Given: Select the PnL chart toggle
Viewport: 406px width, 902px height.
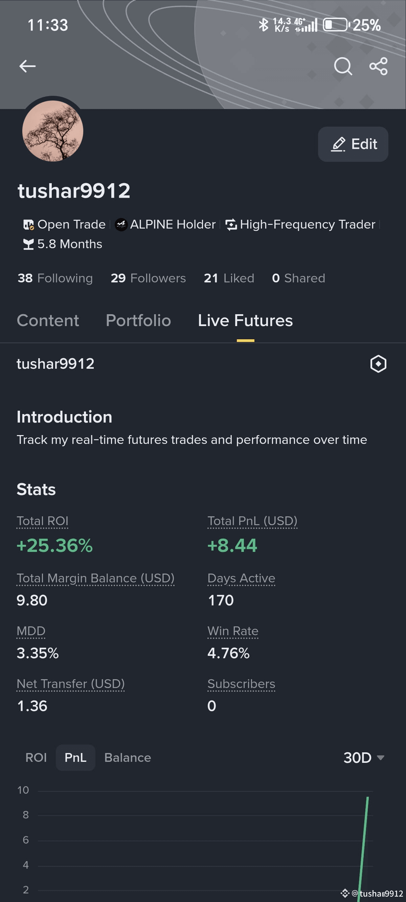Looking at the screenshot, I should pos(75,757).
